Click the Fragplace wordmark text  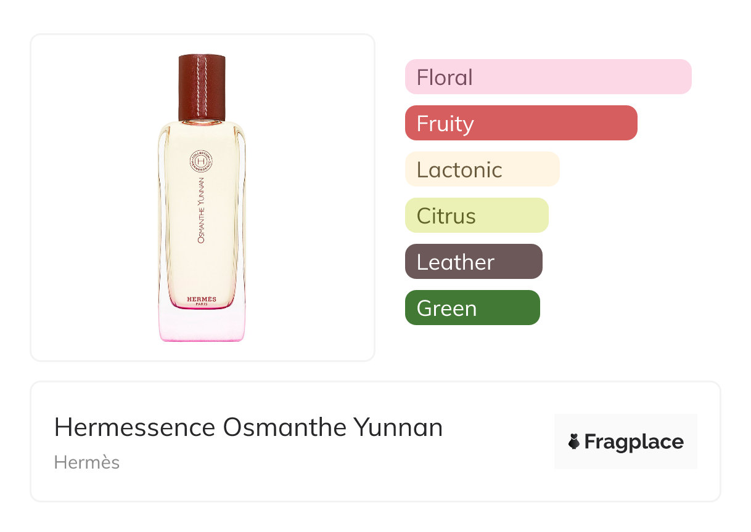(633, 441)
